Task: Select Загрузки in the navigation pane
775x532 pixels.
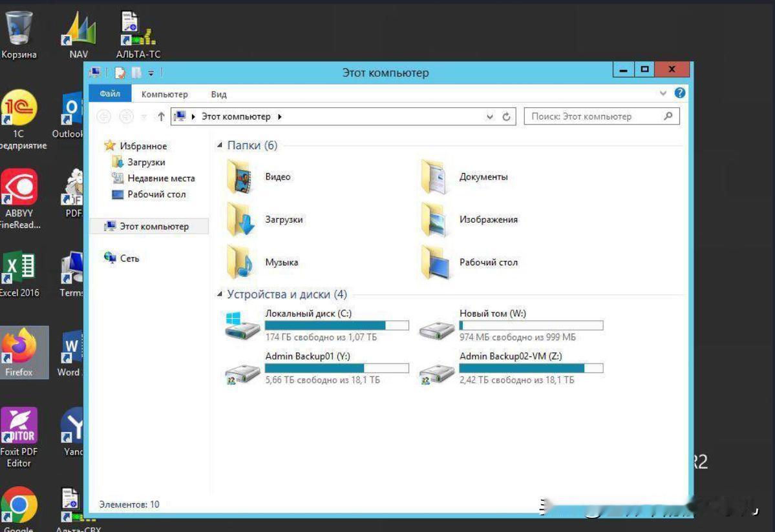Action: pos(139,162)
